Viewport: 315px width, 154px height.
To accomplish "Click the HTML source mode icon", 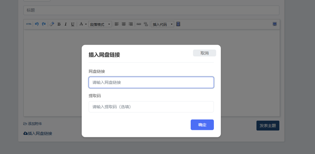I will click(29, 24).
